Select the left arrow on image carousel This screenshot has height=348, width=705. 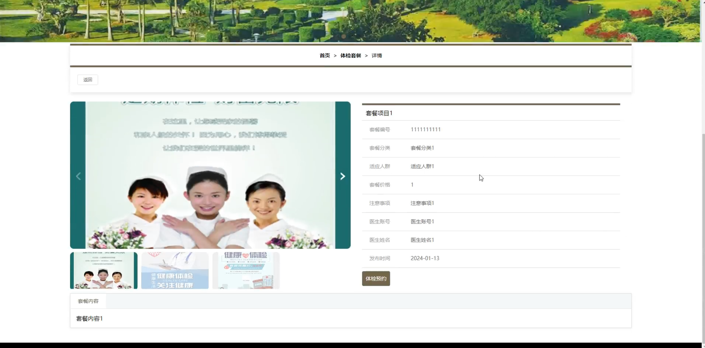pyautogui.click(x=78, y=176)
